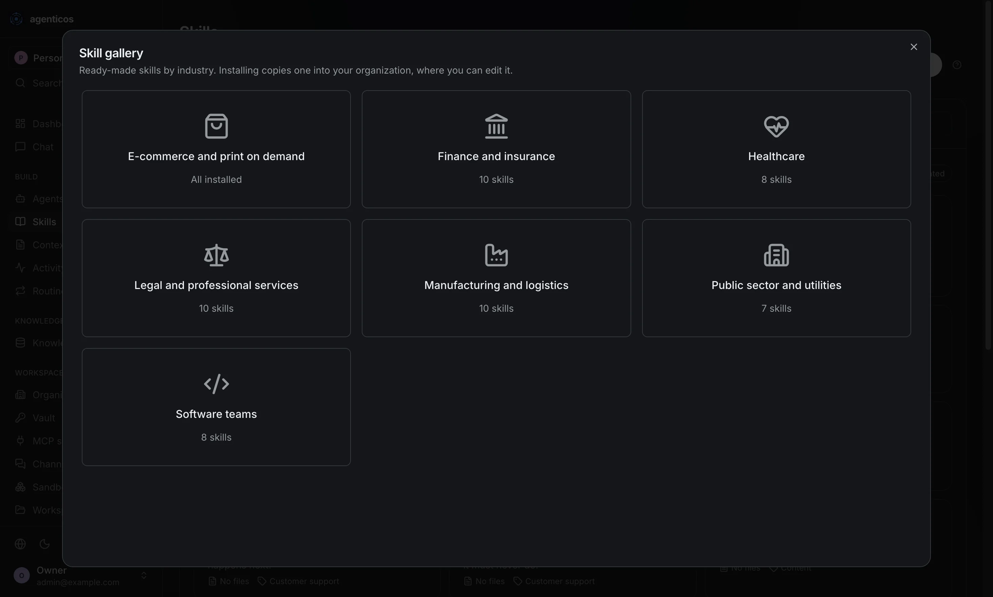The image size is (993, 597).
Task: Click '10 skills' under Legal and professional services
Action: [x=216, y=309]
